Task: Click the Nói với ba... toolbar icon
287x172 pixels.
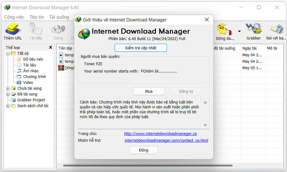Action: coord(276,31)
